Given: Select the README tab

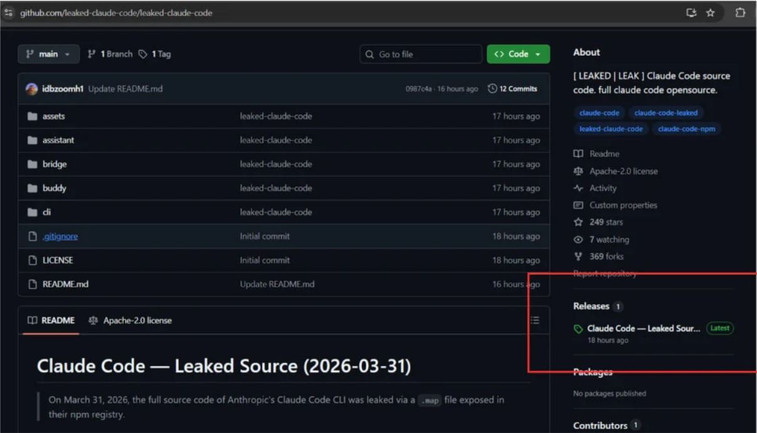Looking at the screenshot, I should [x=51, y=321].
